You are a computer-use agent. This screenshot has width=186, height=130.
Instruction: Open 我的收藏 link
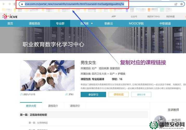click(x=170, y=16)
